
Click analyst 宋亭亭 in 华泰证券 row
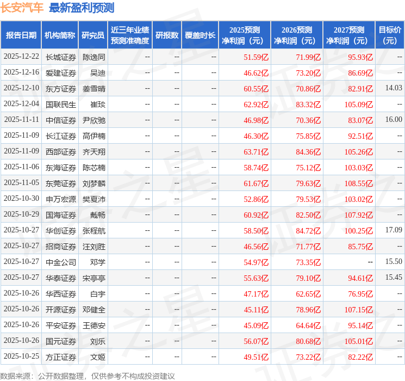tap(94, 278)
